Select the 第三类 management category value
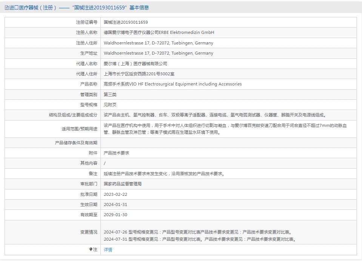The image size is (362, 261). tap(110, 95)
